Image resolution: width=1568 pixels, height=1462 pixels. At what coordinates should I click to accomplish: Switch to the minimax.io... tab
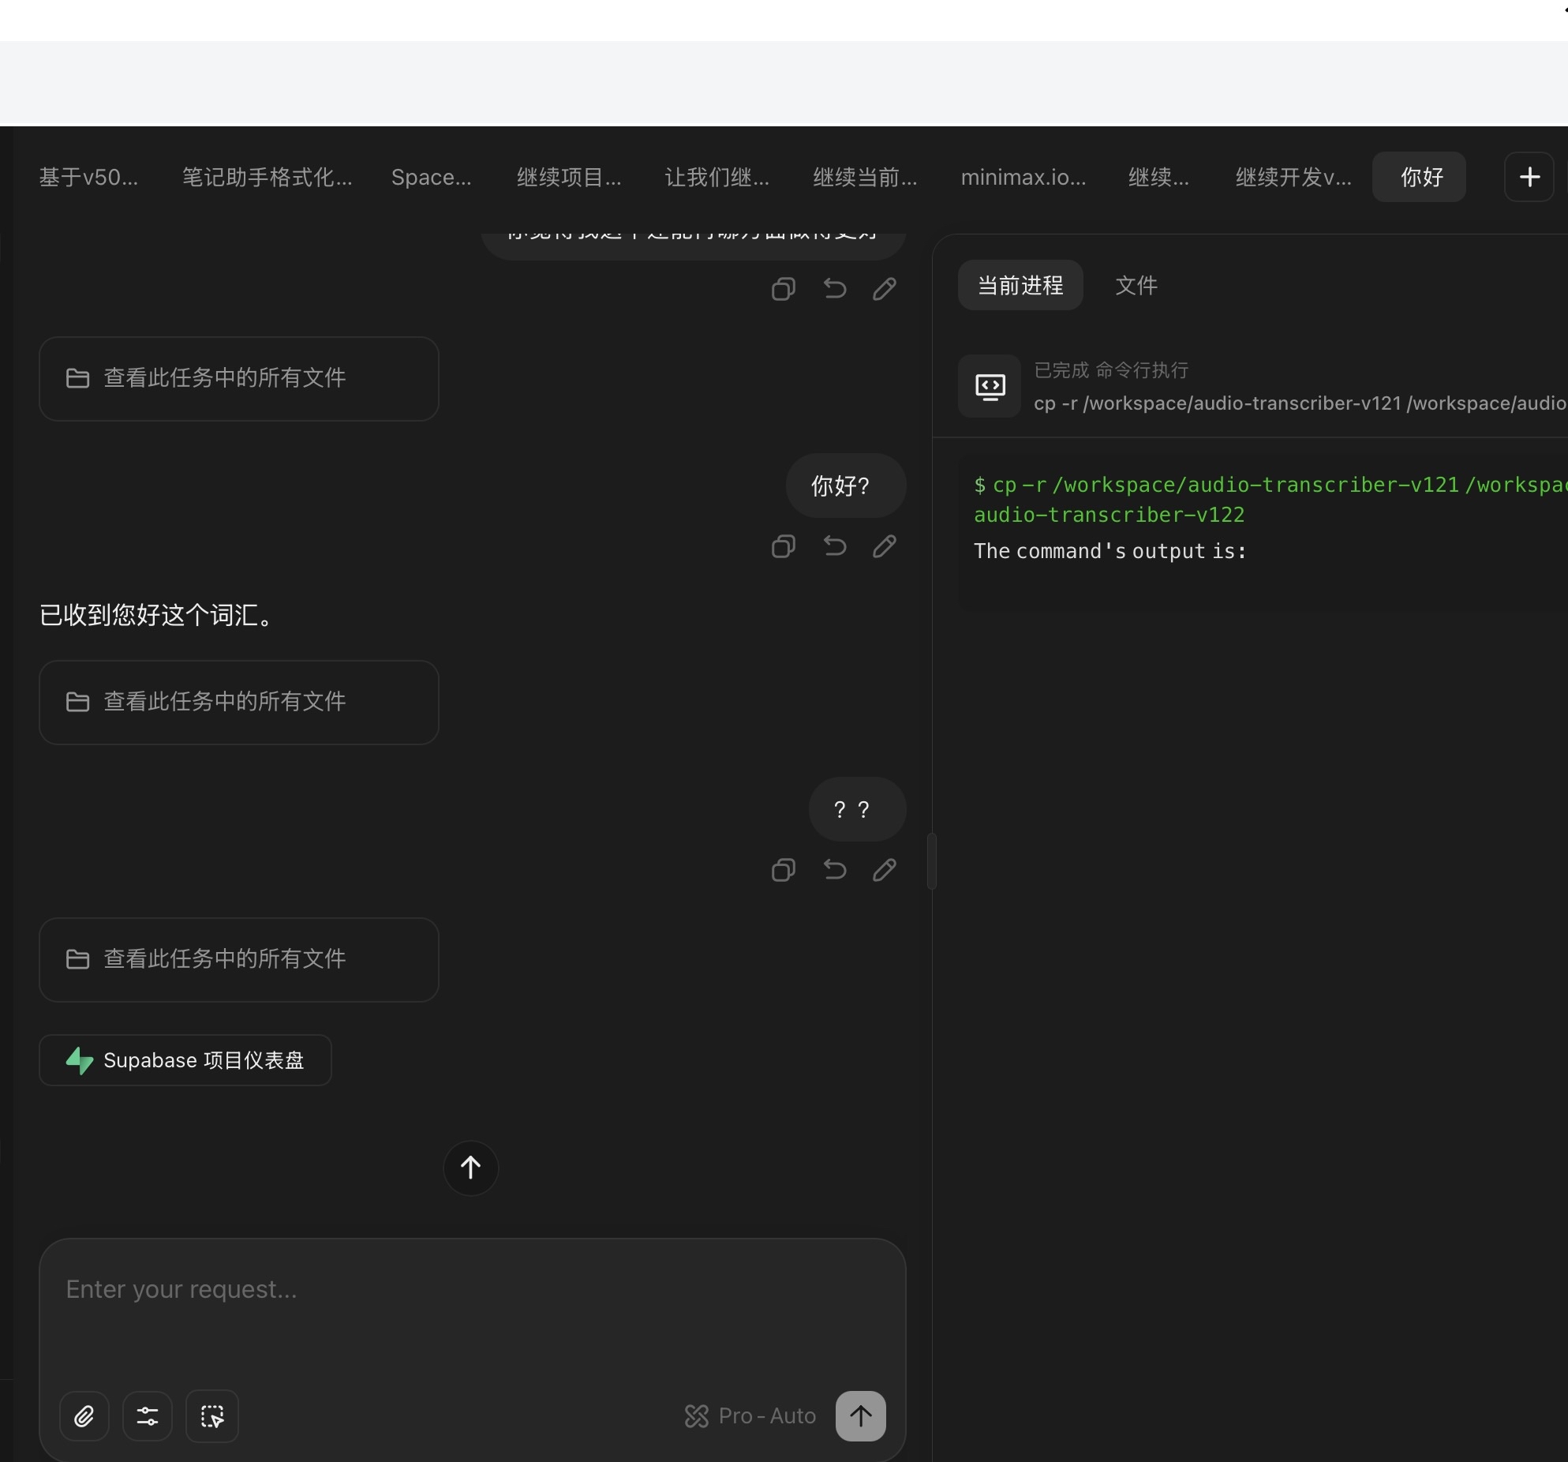tap(1023, 177)
